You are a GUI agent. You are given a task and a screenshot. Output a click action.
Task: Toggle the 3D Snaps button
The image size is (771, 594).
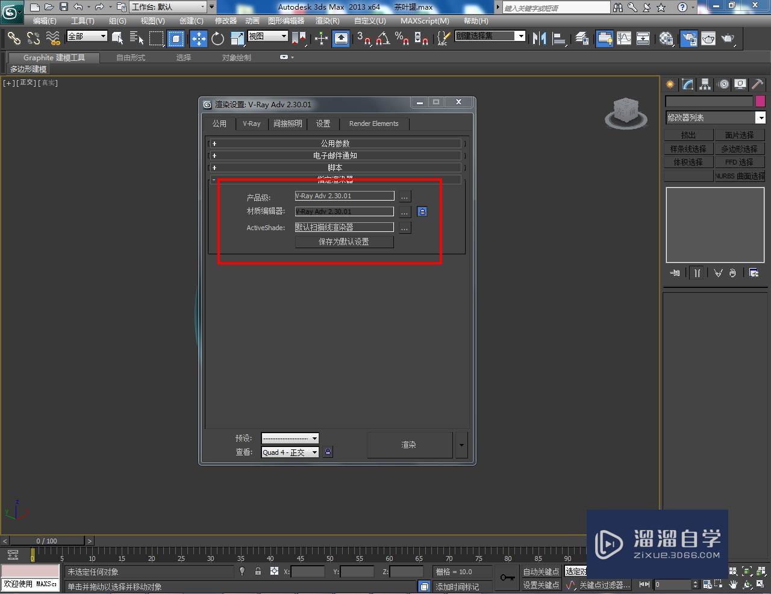[363, 39]
